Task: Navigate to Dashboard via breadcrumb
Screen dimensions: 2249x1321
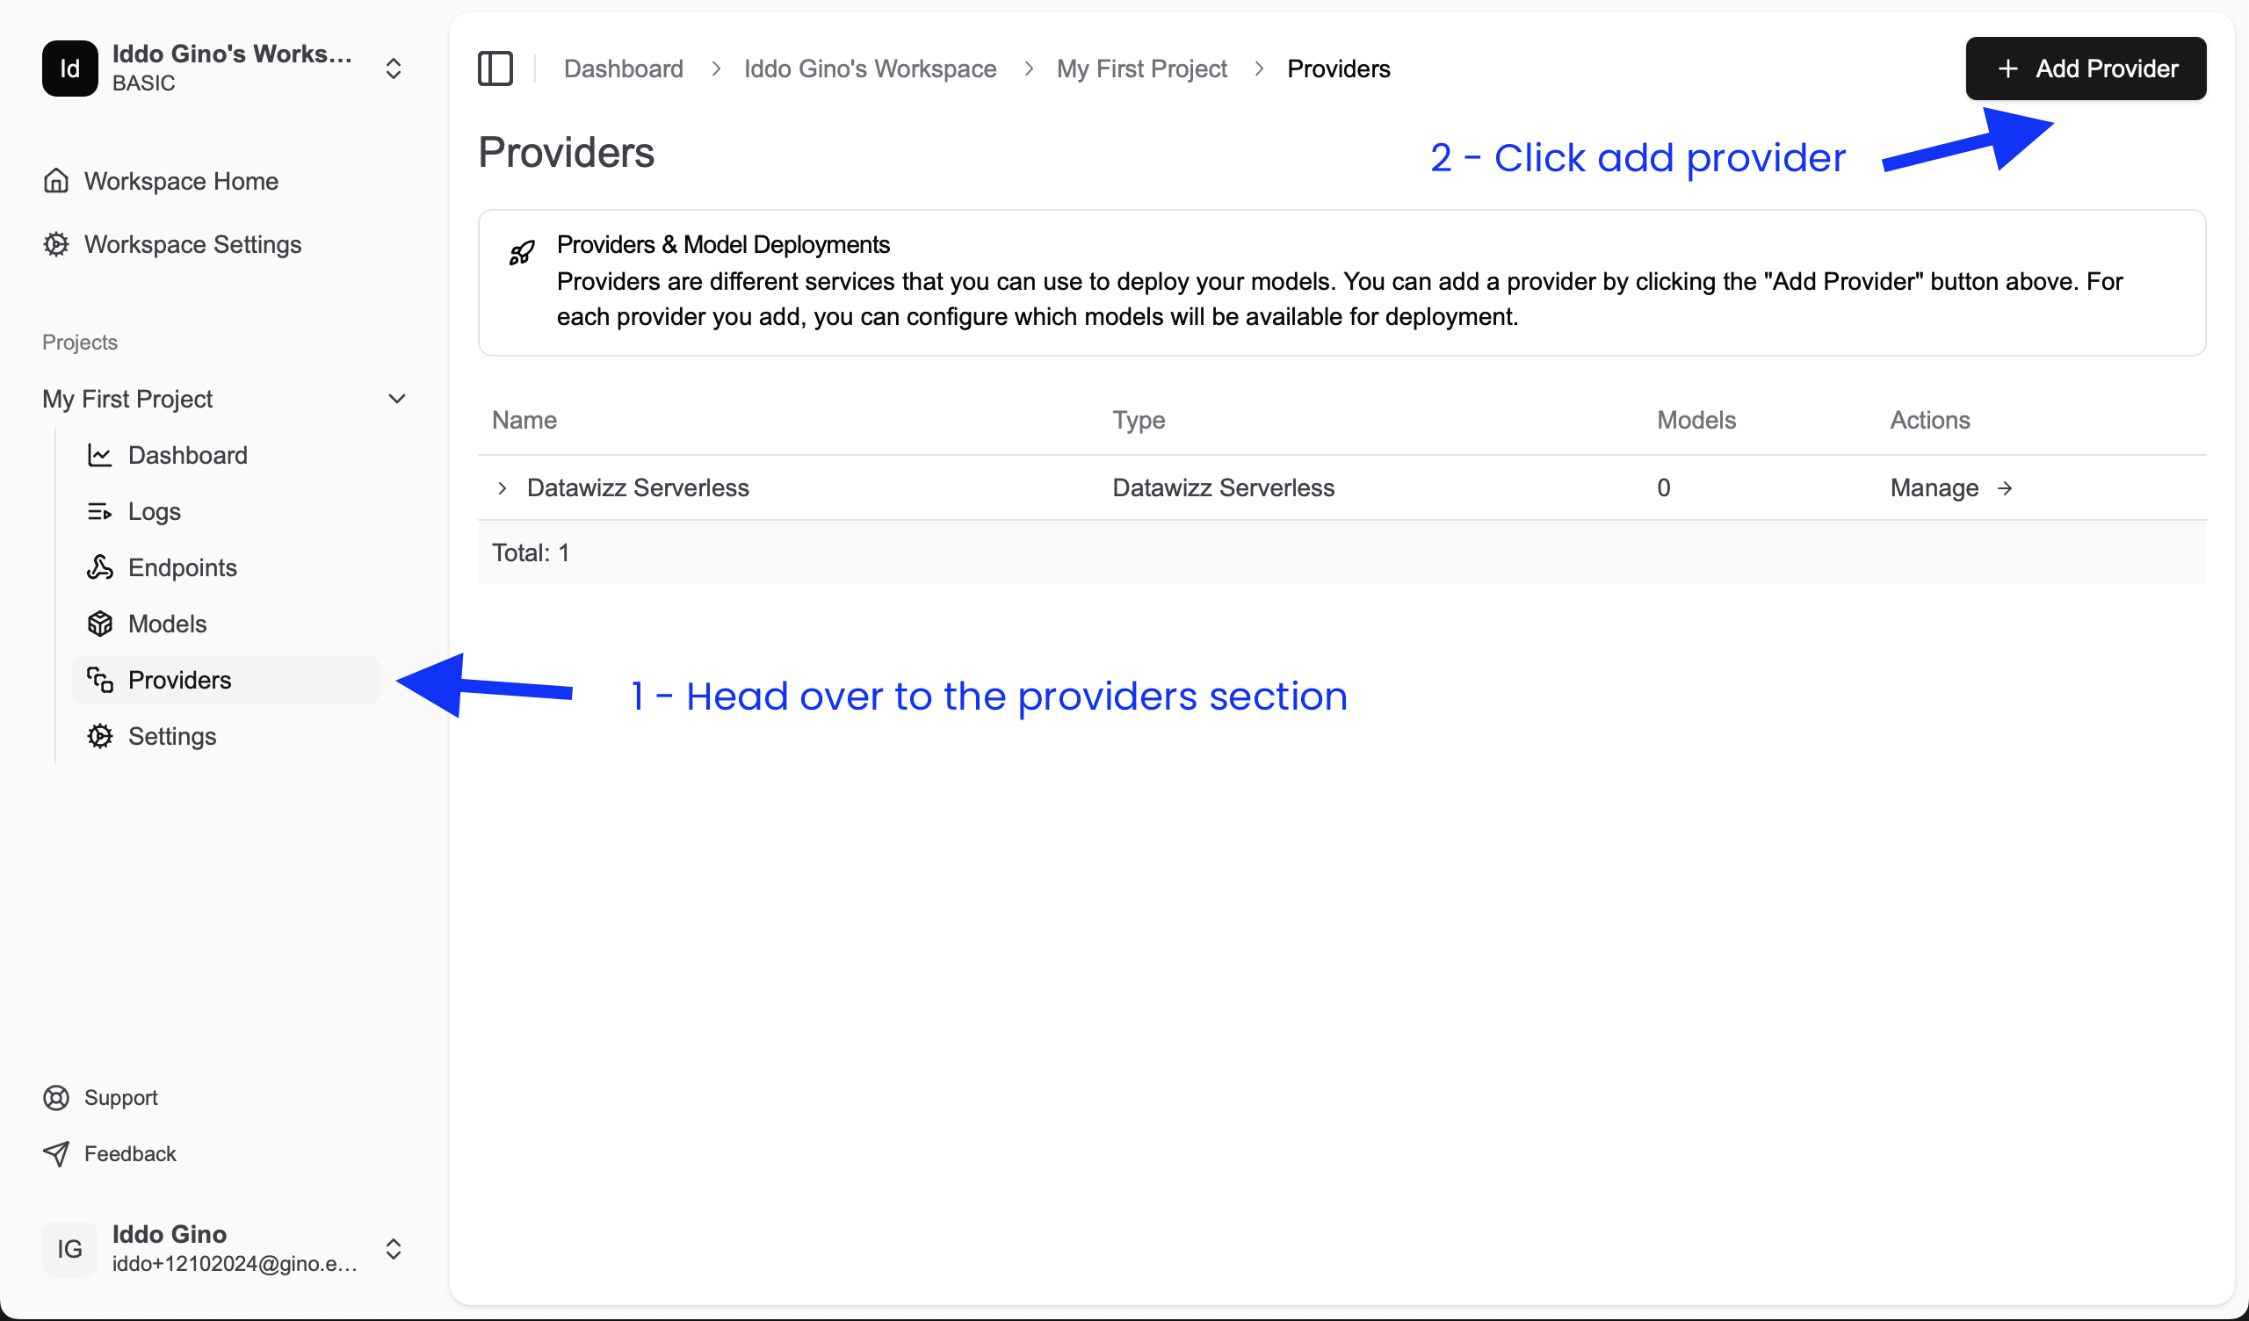Action: 623,68
